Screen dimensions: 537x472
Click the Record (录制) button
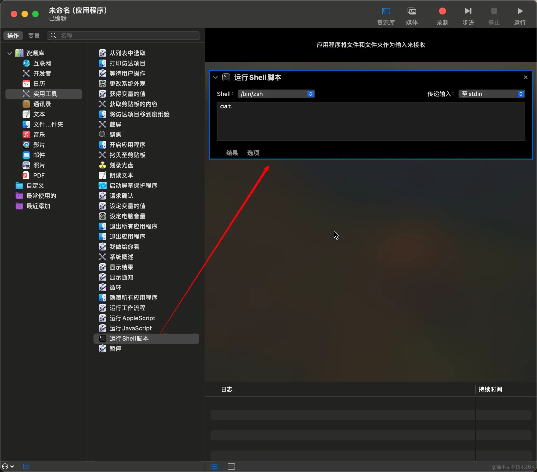coord(442,11)
